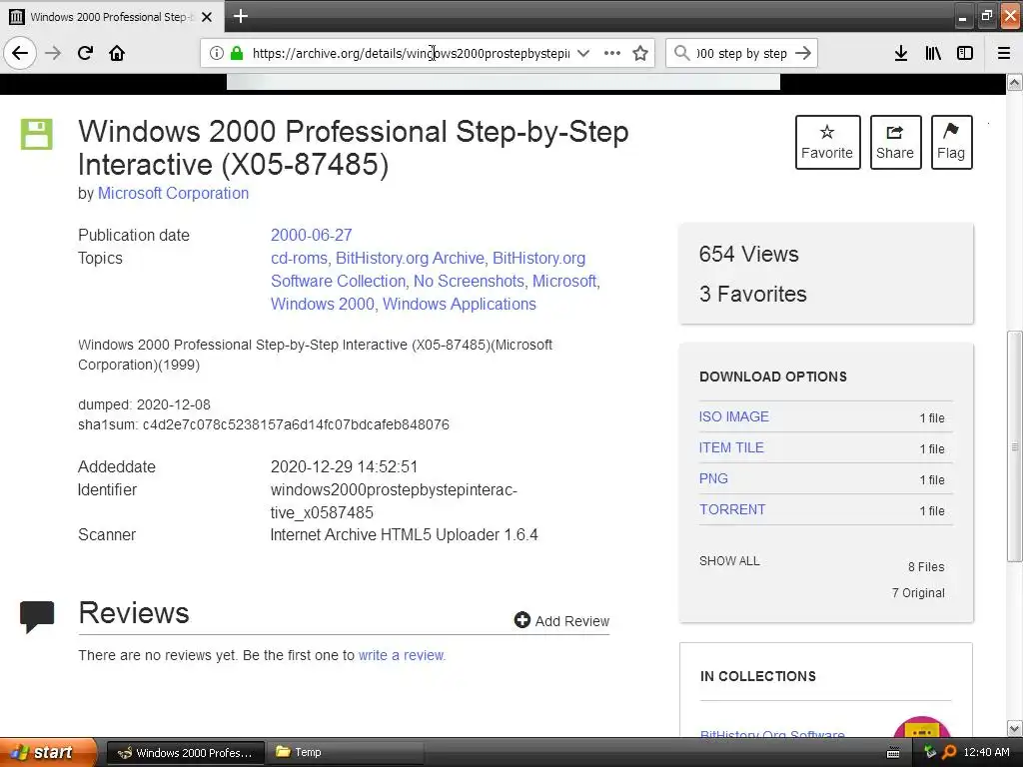This screenshot has height=767, width=1023.
Task: Open the page actions three-dot menu
Action: click(612, 53)
